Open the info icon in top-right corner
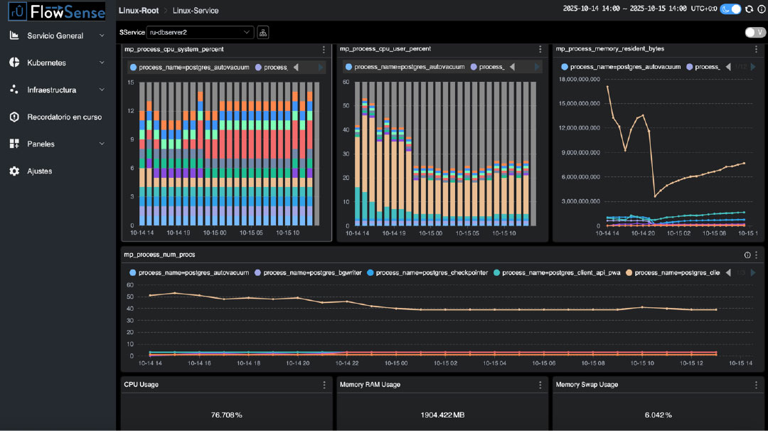The height and width of the screenshot is (431, 768). 760,9
